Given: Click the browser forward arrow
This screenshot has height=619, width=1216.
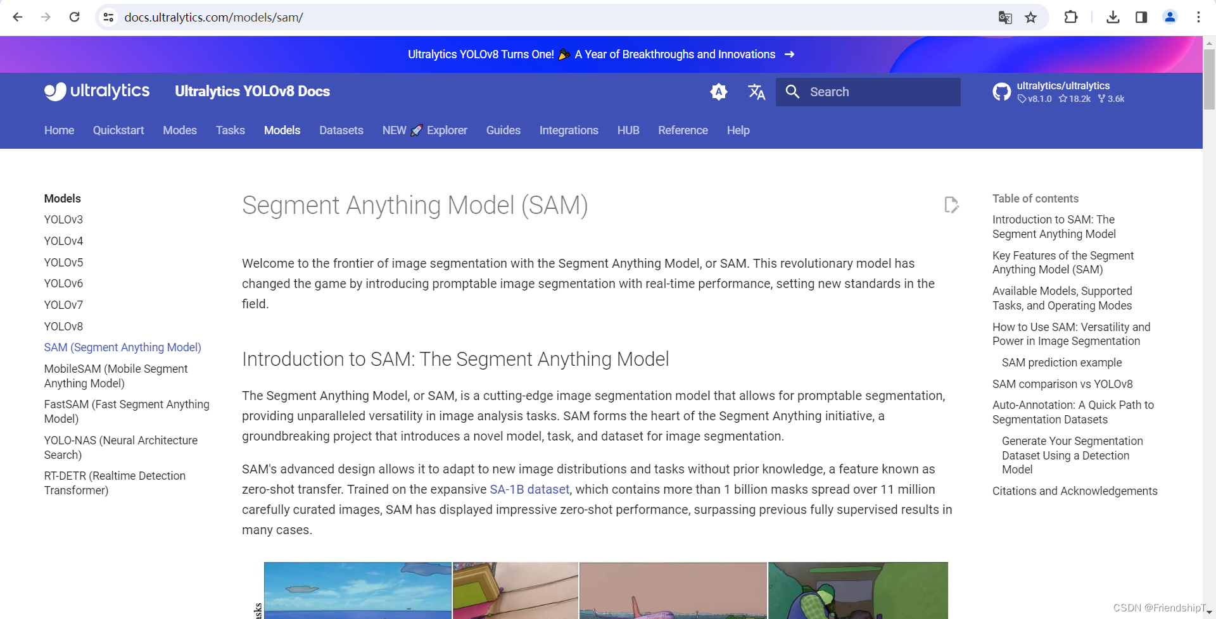Looking at the screenshot, I should 46,17.
